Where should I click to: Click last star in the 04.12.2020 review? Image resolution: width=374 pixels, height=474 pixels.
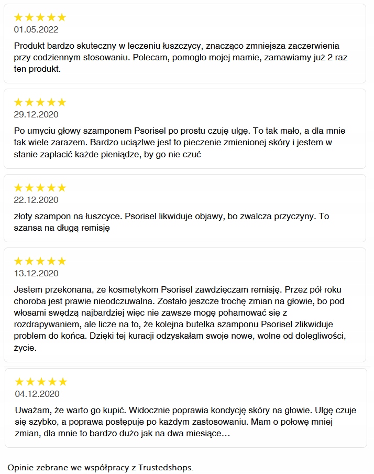tap(62, 382)
